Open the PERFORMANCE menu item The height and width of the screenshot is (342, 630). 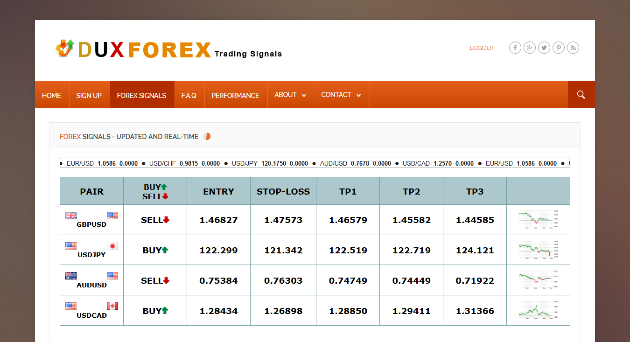click(235, 95)
